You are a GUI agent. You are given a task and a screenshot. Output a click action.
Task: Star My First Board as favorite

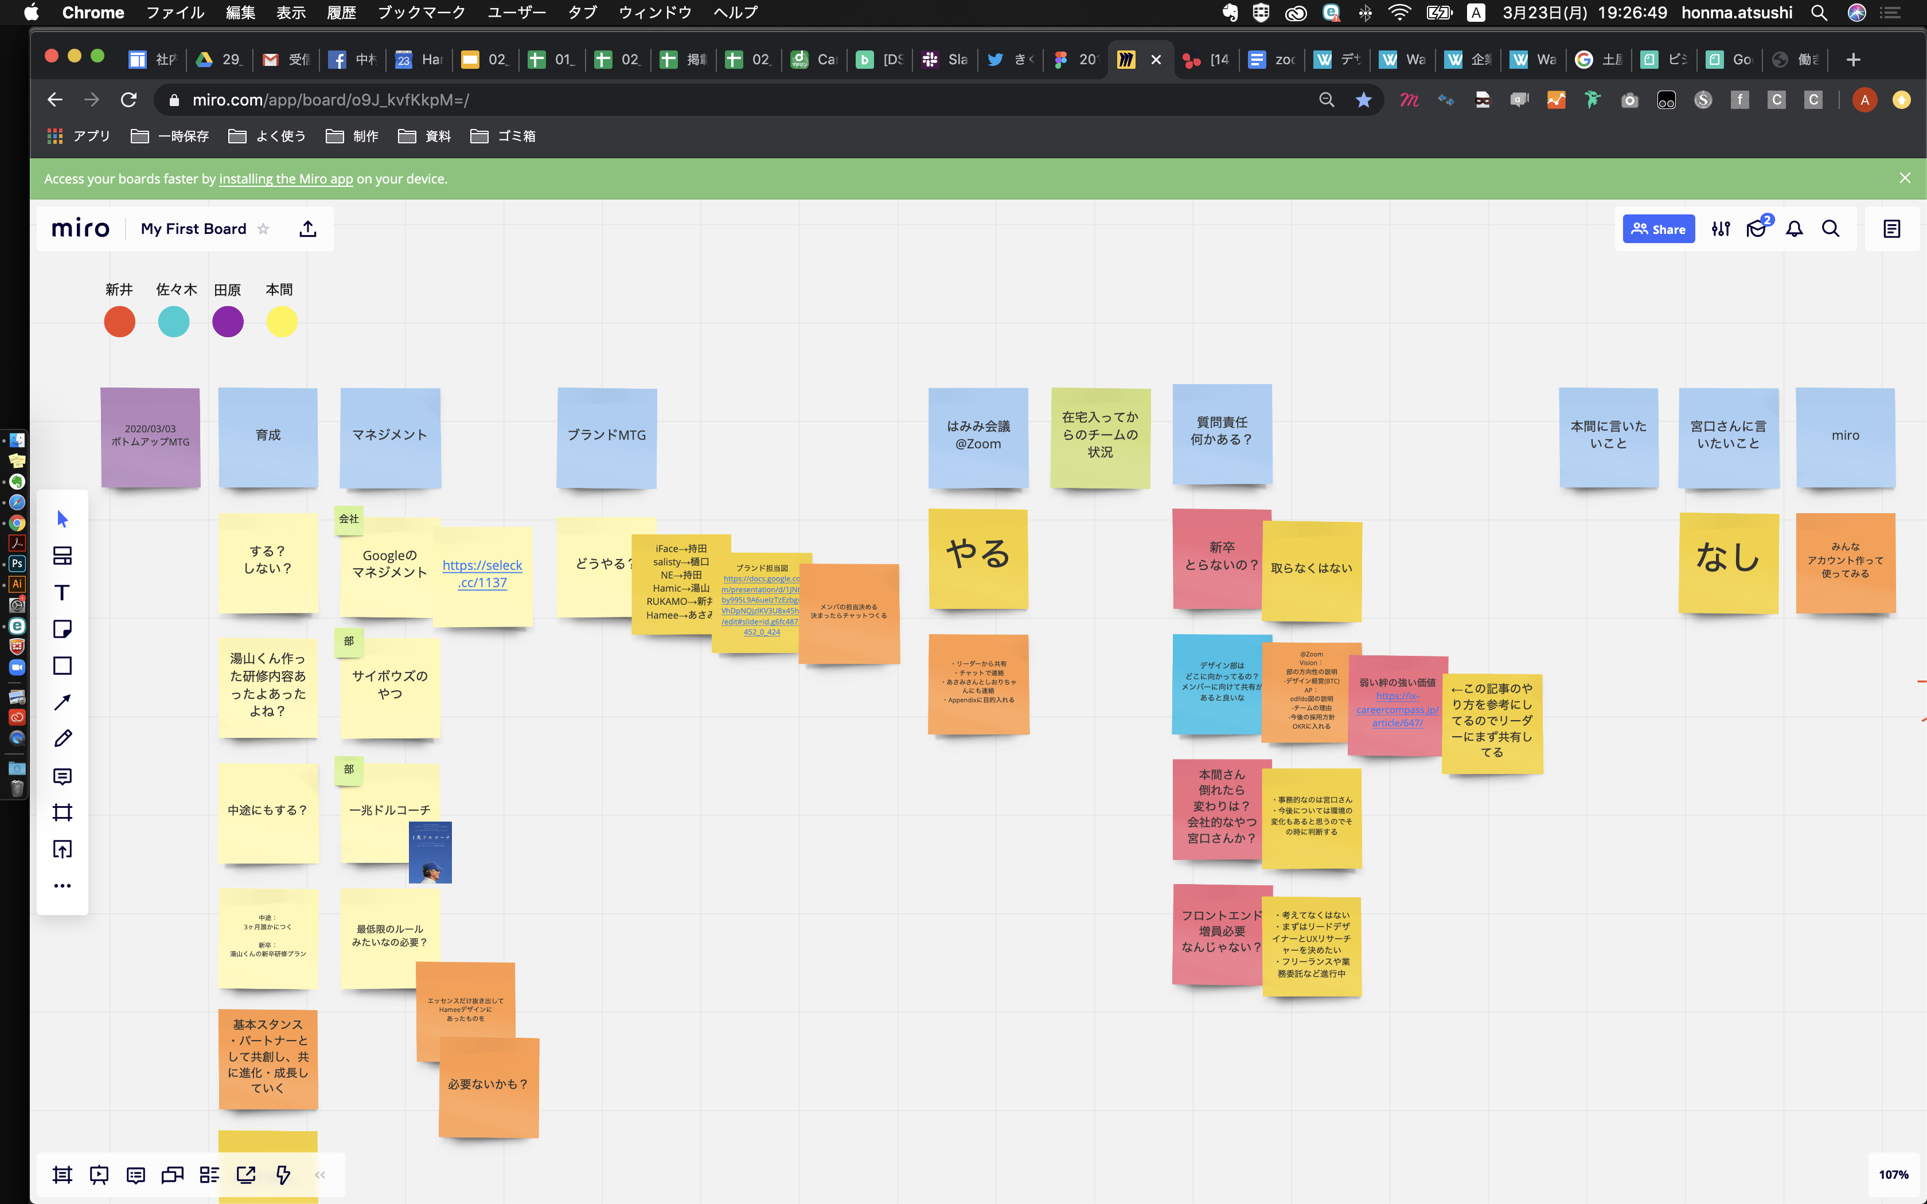point(264,229)
